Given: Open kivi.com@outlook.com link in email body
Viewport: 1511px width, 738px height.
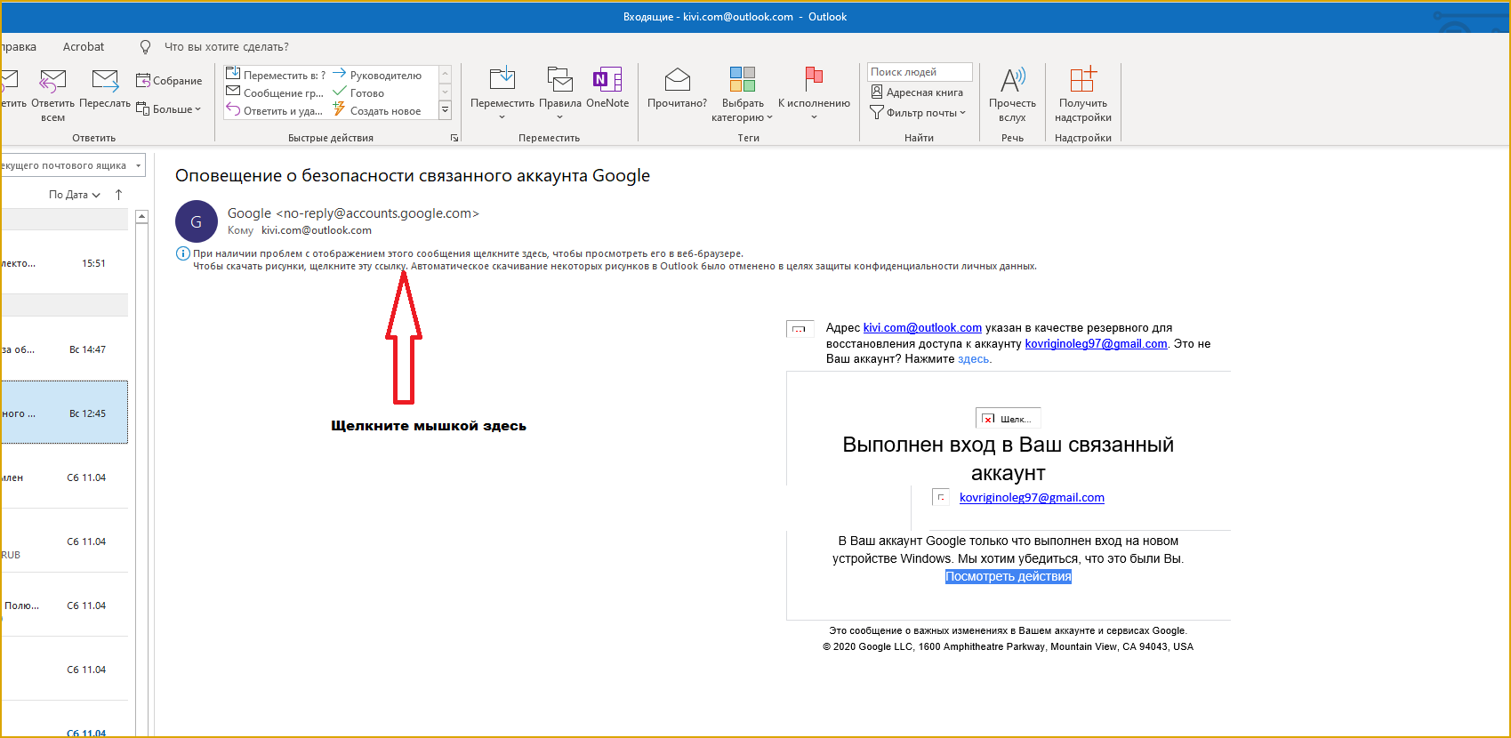Looking at the screenshot, I should click(922, 328).
